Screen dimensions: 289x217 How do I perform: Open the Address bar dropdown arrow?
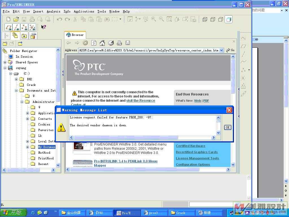tap(221, 50)
